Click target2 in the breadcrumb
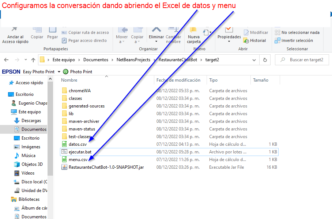The width and height of the screenshot is (332, 219). pos(212,60)
